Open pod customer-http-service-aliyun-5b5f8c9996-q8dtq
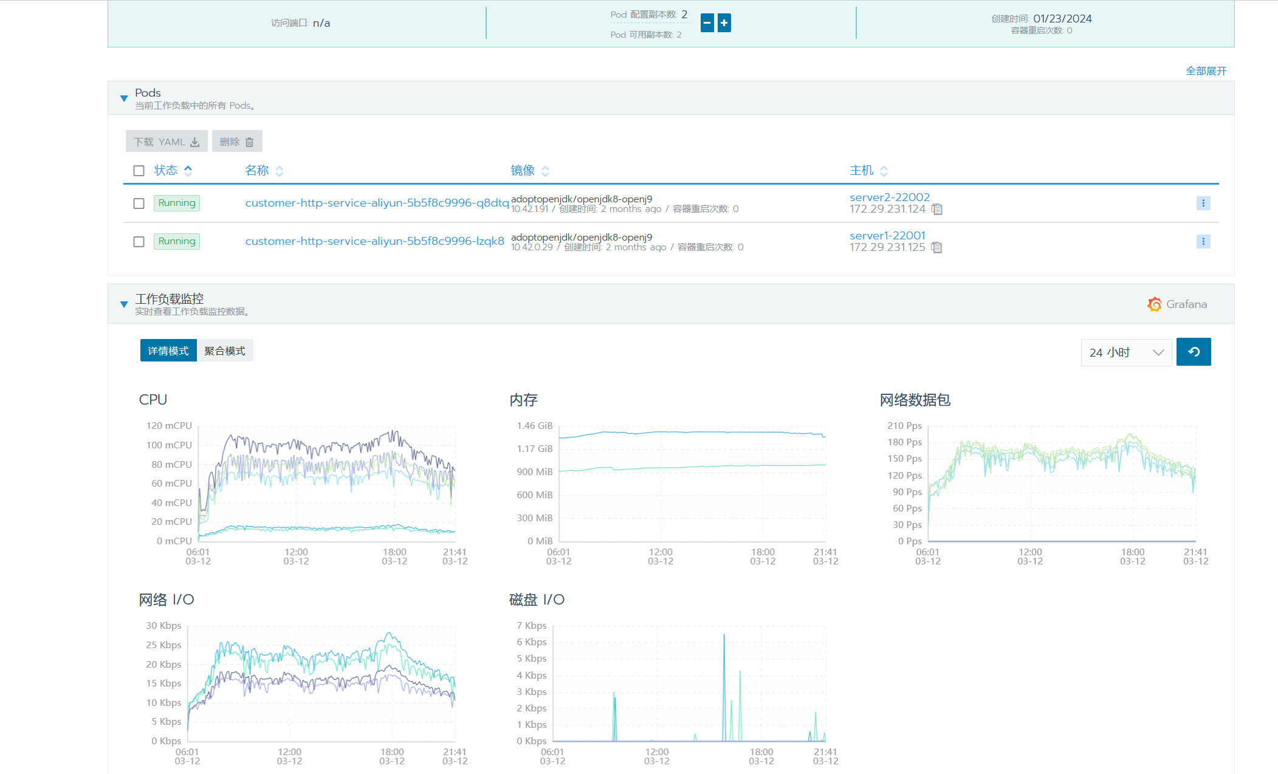Image resolution: width=1278 pixels, height=774 pixels. (377, 203)
